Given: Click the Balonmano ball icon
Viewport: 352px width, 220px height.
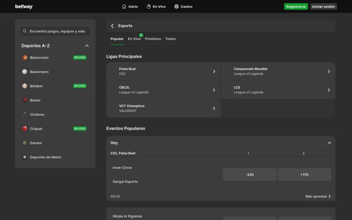Looking at the screenshot, I should pyautogui.click(x=25, y=71).
